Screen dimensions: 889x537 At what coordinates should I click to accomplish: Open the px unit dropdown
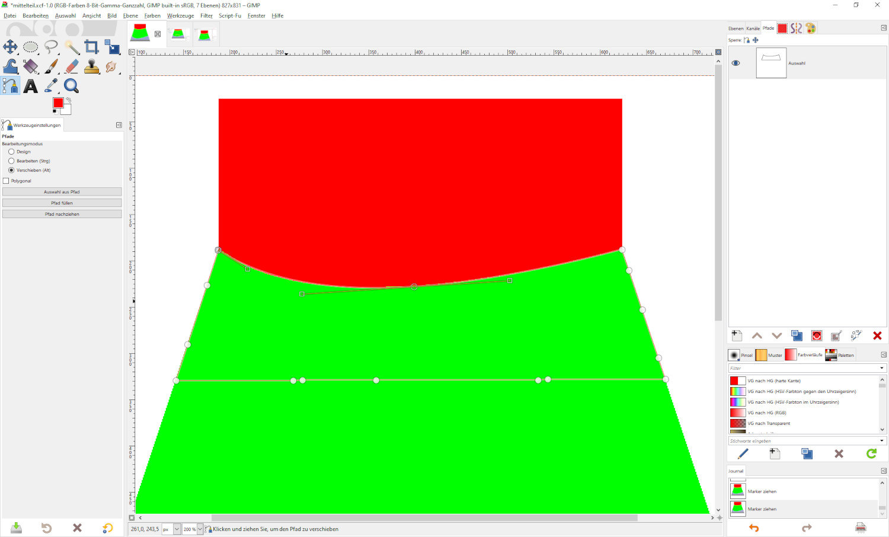(x=177, y=529)
